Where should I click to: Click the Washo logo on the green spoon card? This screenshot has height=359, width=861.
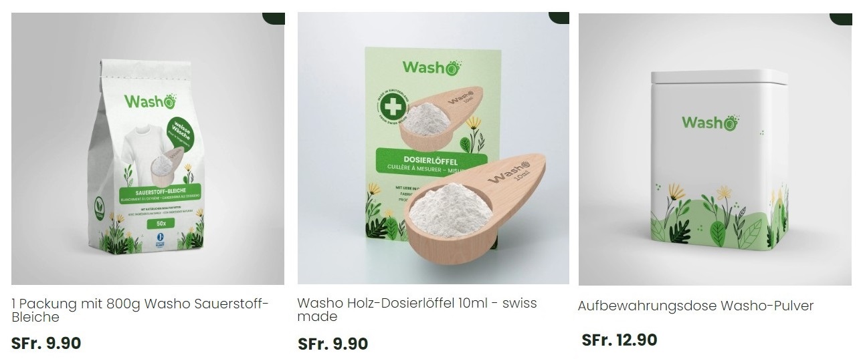432,67
